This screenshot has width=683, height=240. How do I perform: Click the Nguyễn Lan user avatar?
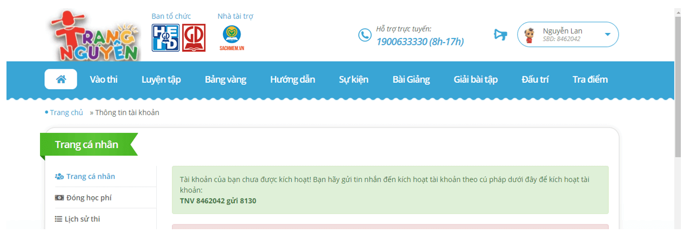(530, 35)
